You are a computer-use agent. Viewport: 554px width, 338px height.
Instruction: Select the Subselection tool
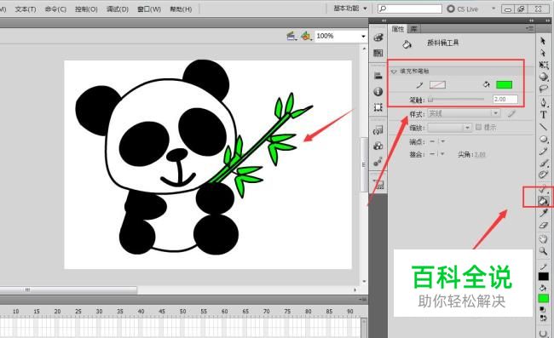[x=543, y=53]
